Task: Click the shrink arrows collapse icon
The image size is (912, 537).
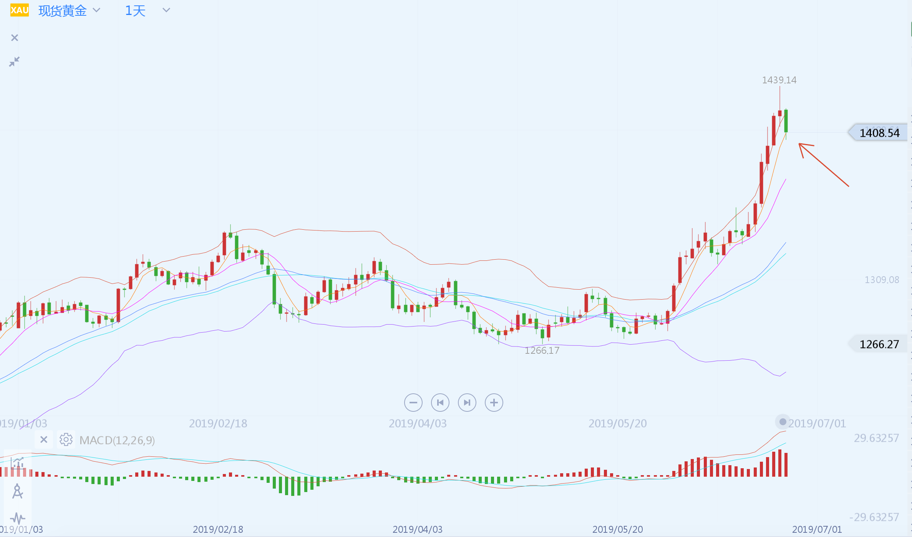Action: [x=14, y=61]
